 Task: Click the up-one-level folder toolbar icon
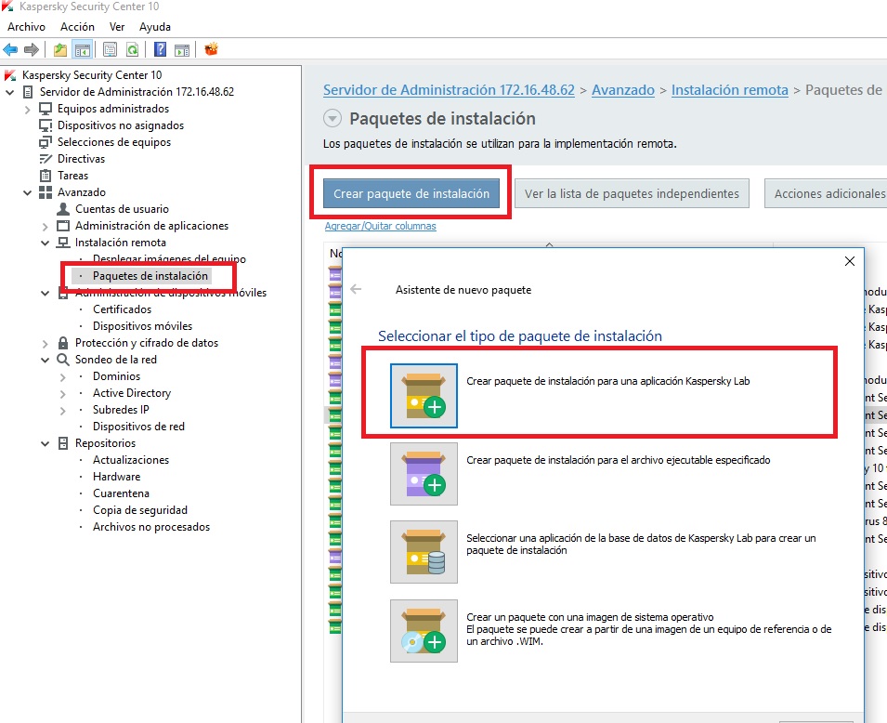pos(60,50)
